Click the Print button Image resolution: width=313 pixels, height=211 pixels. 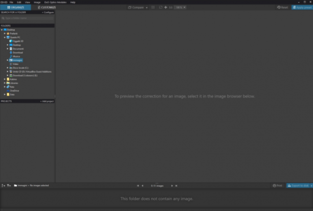tap(278, 185)
